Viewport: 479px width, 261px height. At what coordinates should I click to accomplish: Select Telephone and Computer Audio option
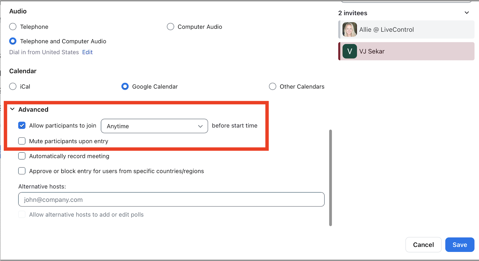pos(13,41)
